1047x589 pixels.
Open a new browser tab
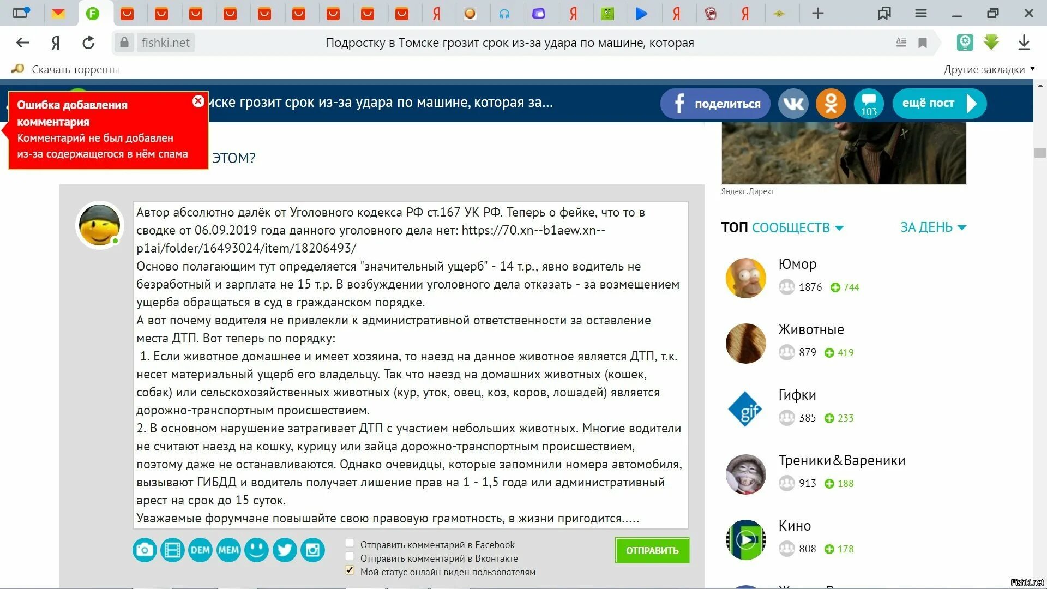817,13
